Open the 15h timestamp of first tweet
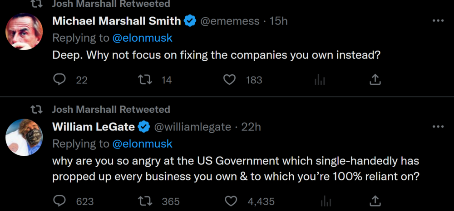 click(278, 21)
